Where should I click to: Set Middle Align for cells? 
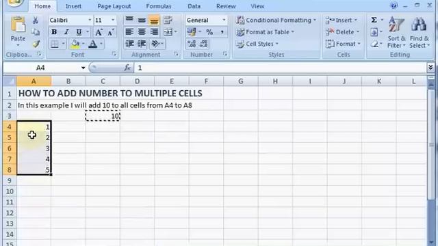pos(142,20)
